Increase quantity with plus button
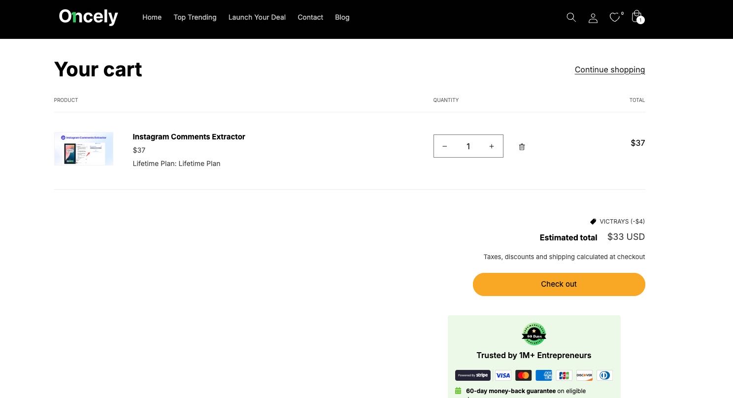 click(491, 146)
